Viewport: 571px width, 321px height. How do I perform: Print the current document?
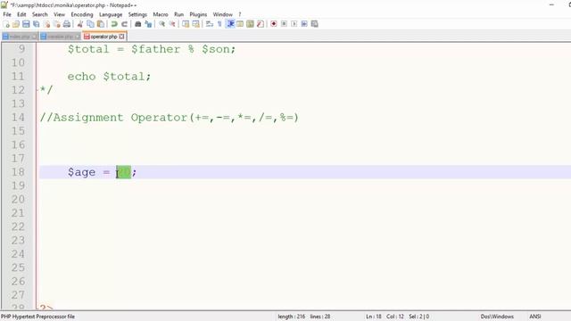[x=67, y=24]
